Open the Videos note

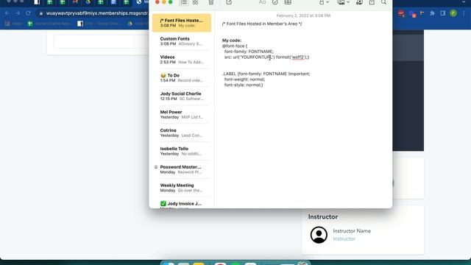[x=182, y=60]
